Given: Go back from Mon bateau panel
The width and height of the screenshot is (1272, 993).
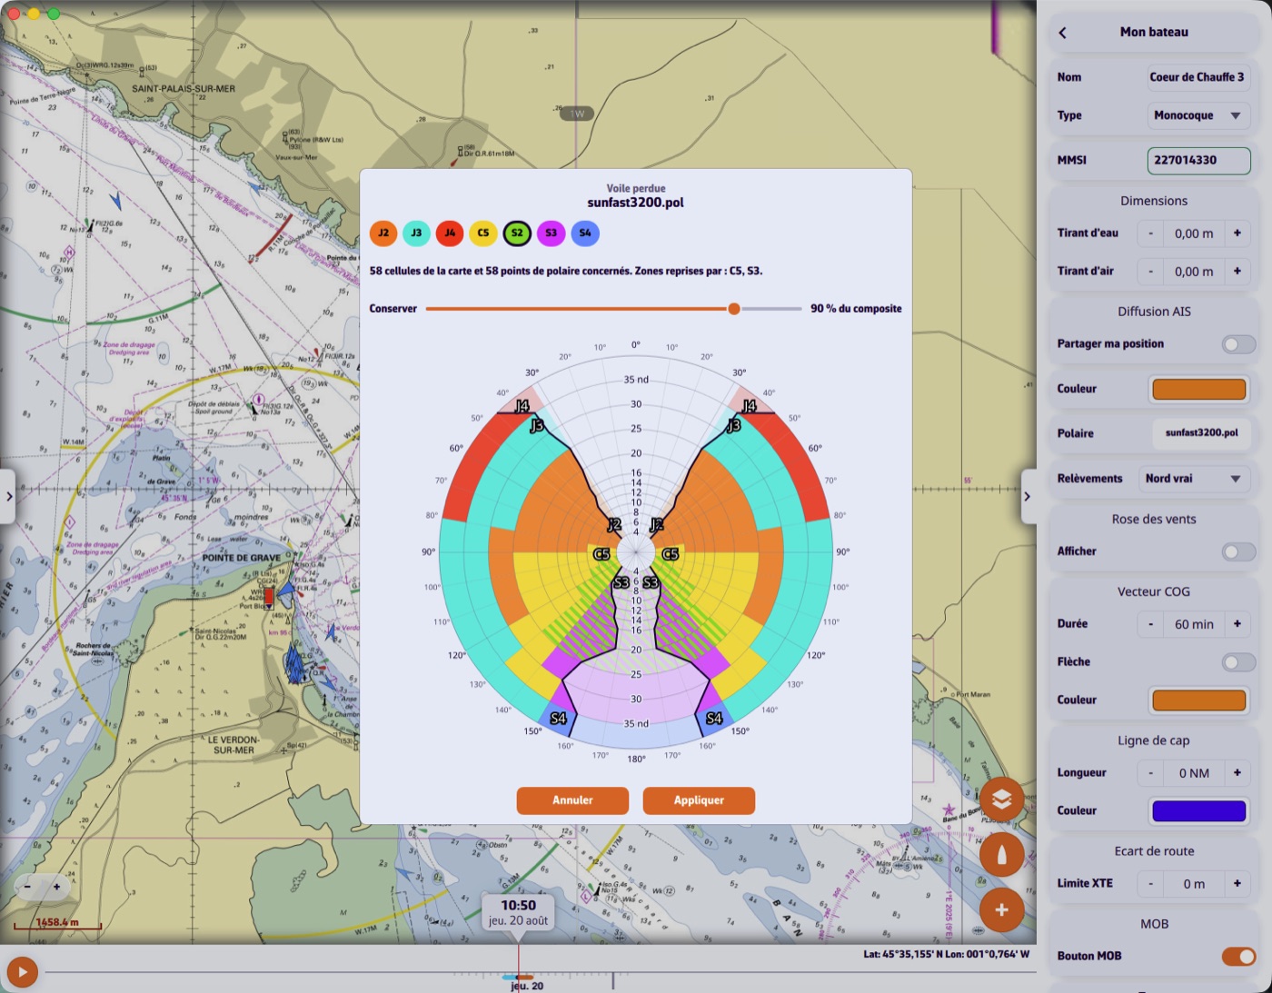Looking at the screenshot, I should 1063,33.
